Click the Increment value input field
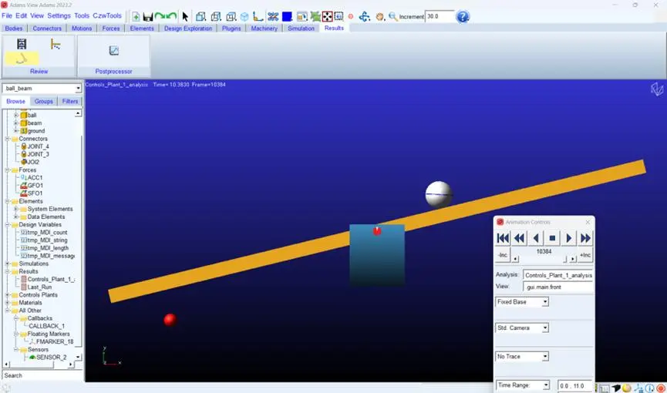667x393 pixels. (x=440, y=17)
